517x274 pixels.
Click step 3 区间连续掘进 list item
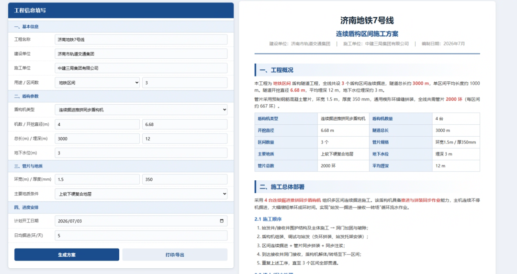[x=302, y=245]
